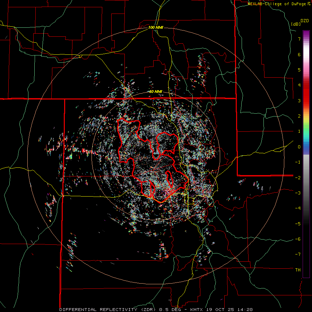The image size is (312, 312).
Task: Click the 4 dB value on the color scale
Action: pyautogui.click(x=299, y=85)
